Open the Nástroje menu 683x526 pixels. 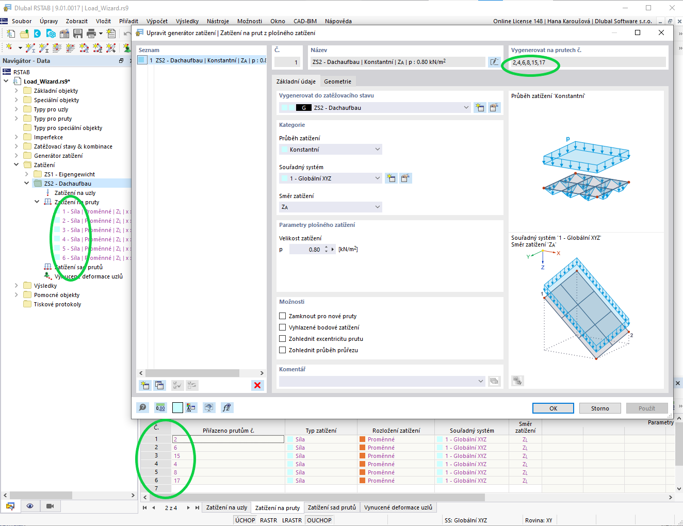(x=218, y=21)
